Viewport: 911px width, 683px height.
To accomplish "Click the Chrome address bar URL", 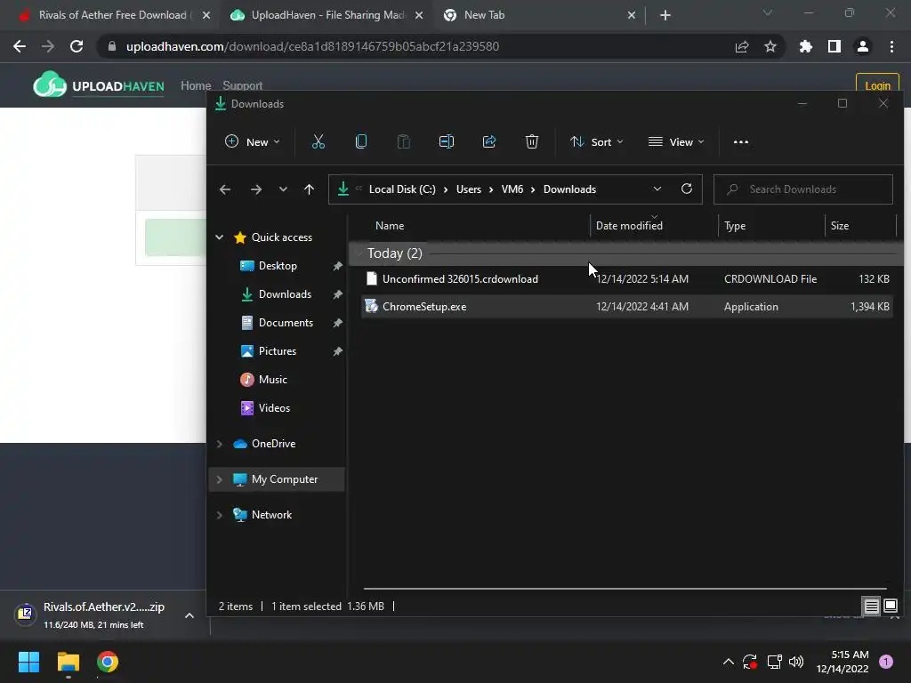I will (312, 46).
